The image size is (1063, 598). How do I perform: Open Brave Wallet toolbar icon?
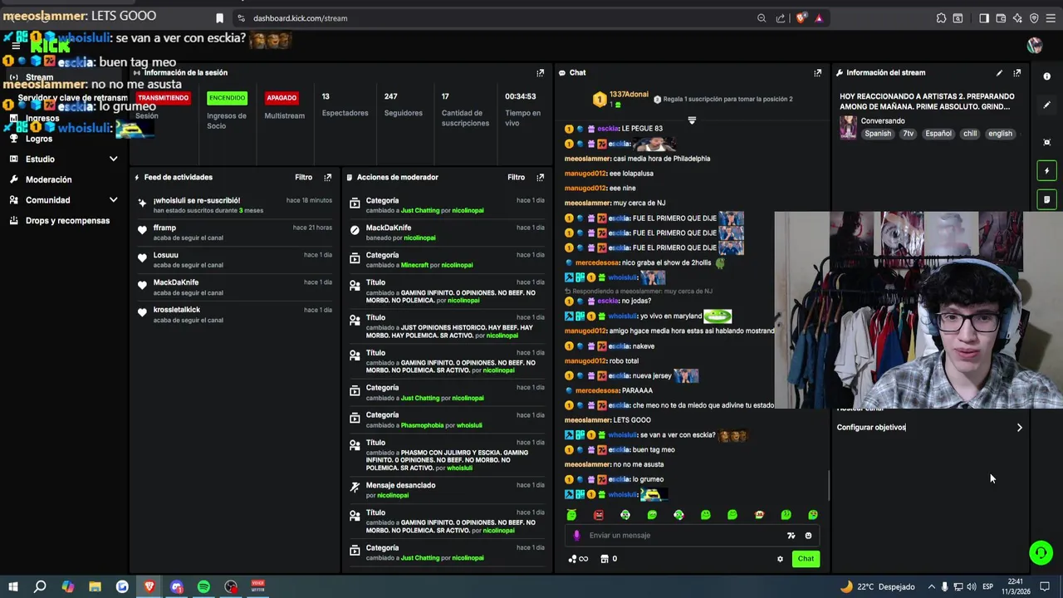(x=1001, y=18)
